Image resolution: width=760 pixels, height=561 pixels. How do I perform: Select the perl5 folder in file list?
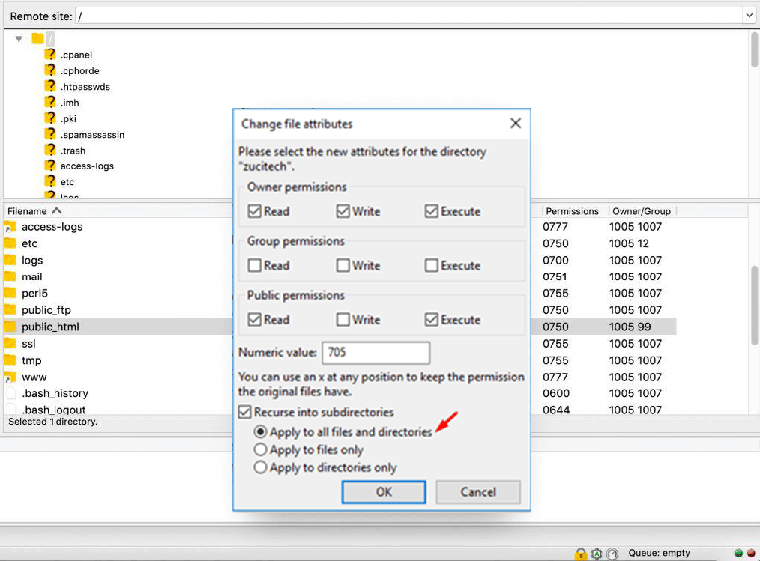coord(34,293)
